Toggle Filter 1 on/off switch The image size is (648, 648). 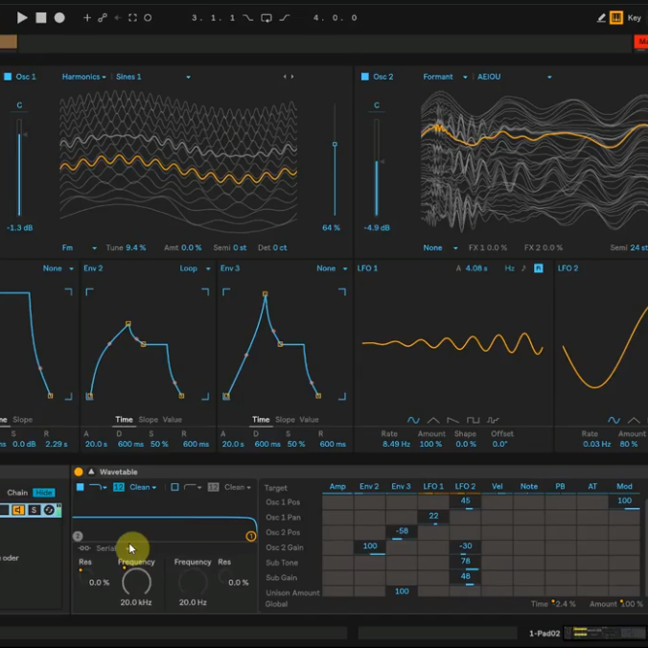81,487
